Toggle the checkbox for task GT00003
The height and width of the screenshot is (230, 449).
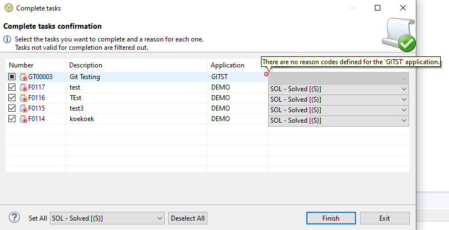(12, 77)
